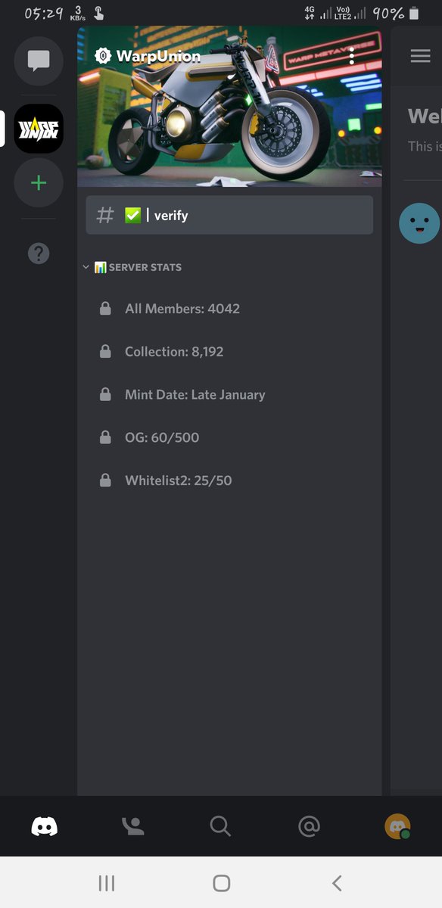Open the Discord home tab
The image size is (442, 908).
45,826
